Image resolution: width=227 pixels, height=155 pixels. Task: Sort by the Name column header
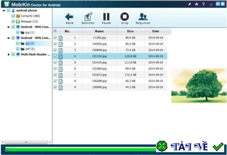(x=99, y=31)
